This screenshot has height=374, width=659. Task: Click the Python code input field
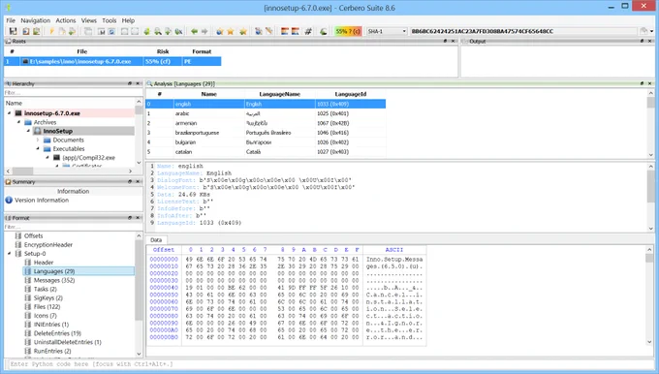tap(328, 364)
